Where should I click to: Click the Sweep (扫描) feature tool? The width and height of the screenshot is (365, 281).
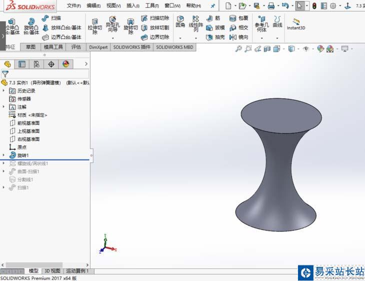[x=51, y=18]
